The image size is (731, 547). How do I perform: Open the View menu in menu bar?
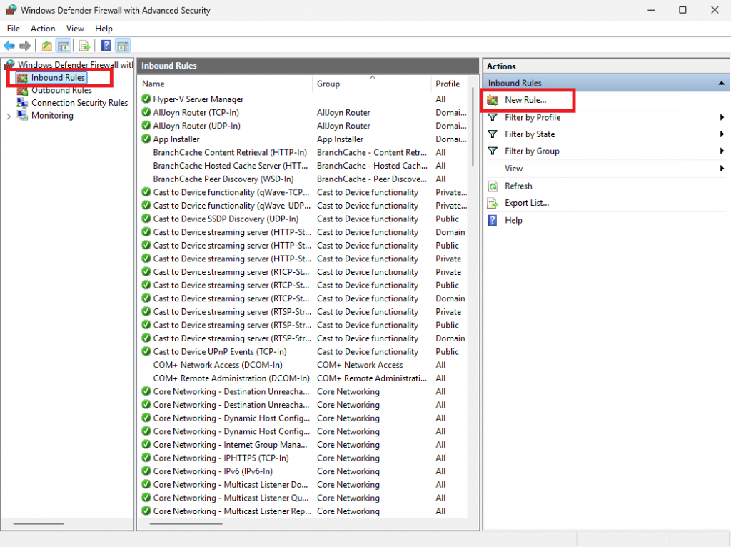75,29
